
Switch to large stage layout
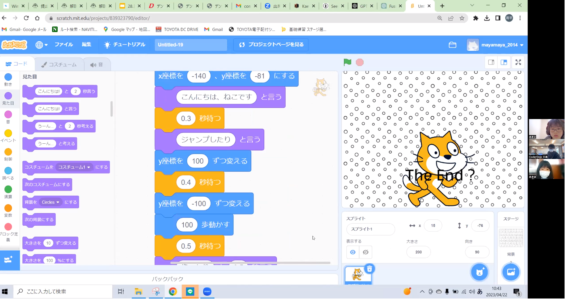pos(504,62)
